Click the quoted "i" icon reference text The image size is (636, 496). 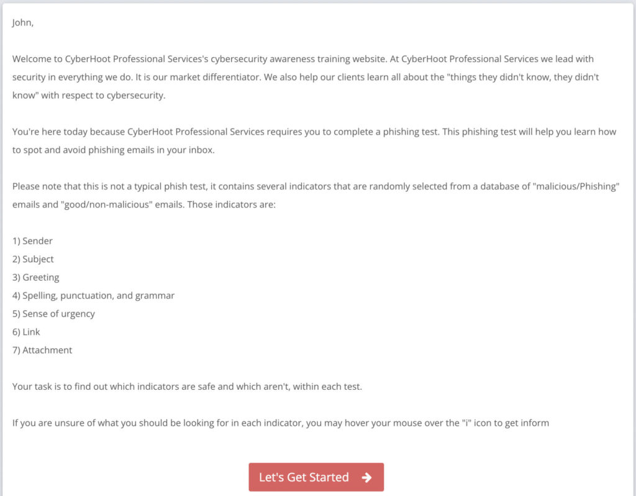pos(466,423)
